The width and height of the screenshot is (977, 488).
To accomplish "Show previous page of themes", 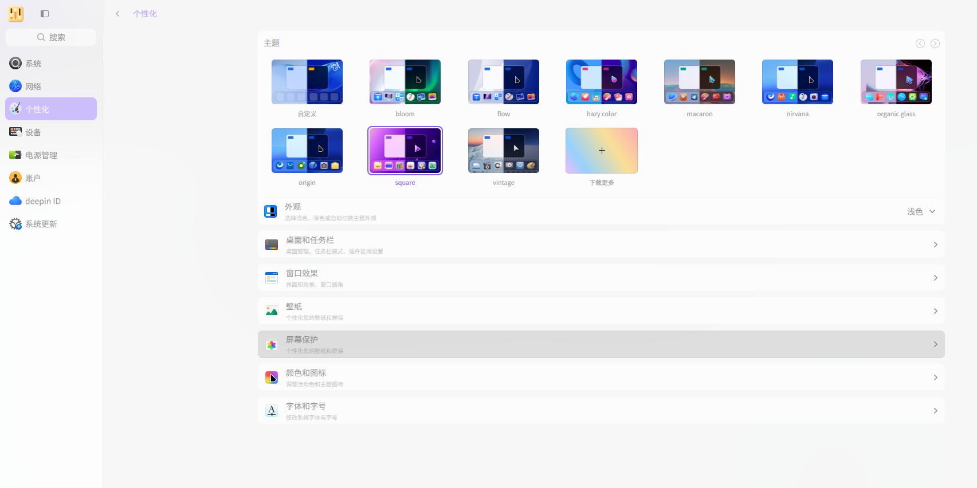I will click(920, 44).
